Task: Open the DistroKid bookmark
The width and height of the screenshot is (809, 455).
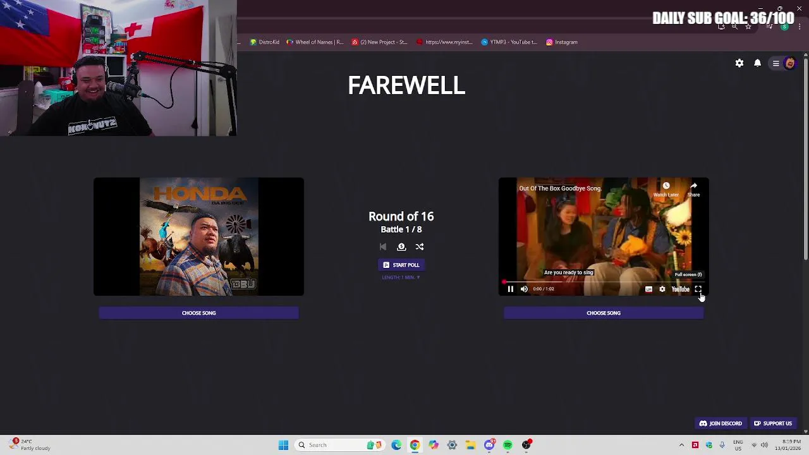Action: tap(265, 42)
